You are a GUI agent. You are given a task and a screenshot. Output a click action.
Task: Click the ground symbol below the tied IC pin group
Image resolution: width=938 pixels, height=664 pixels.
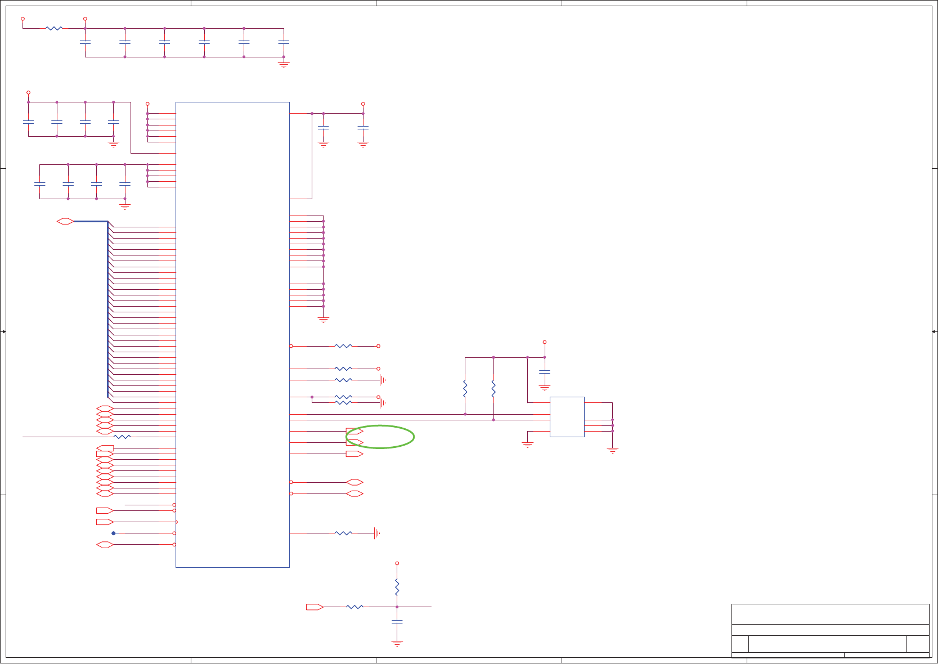[x=323, y=320]
